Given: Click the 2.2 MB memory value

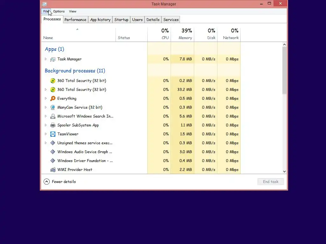Looking at the screenshot, I should coord(186,170).
